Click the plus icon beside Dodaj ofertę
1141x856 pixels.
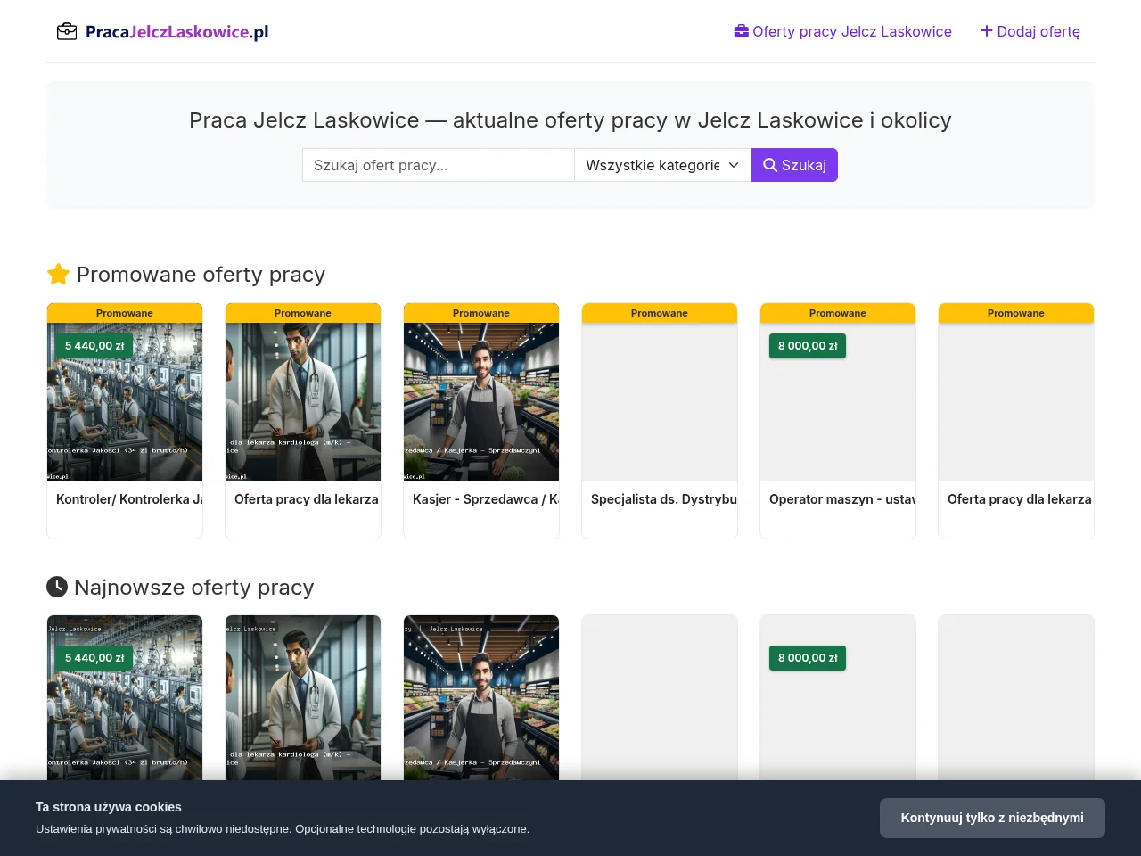coord(987,31)
